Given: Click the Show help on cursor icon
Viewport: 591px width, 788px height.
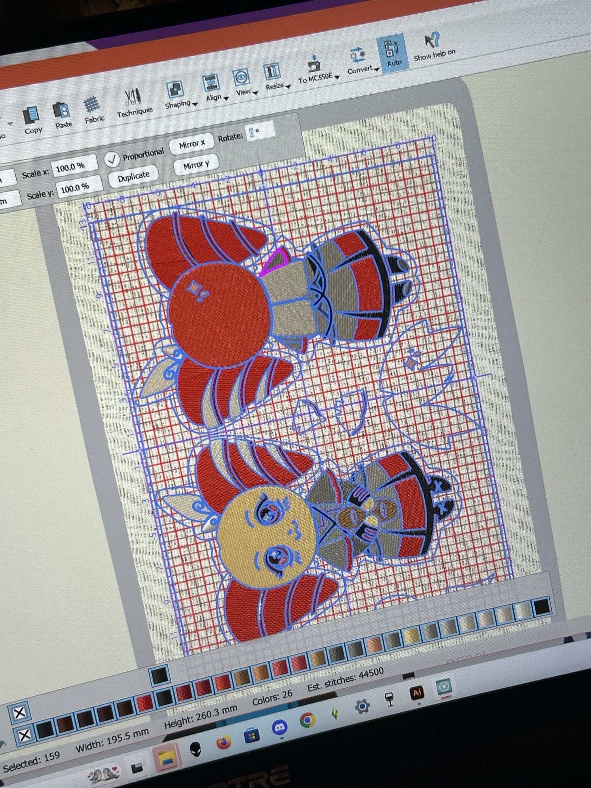Looking at the screenshot, I should coord(432,41).
